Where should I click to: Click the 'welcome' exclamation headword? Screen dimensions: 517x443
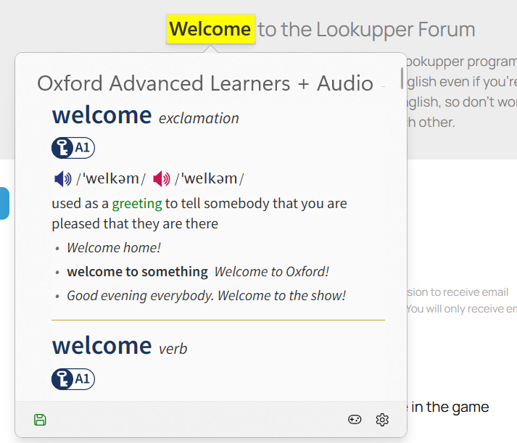[102, 115]
